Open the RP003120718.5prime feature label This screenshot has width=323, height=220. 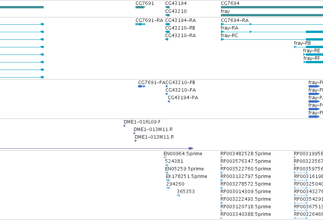246,207
